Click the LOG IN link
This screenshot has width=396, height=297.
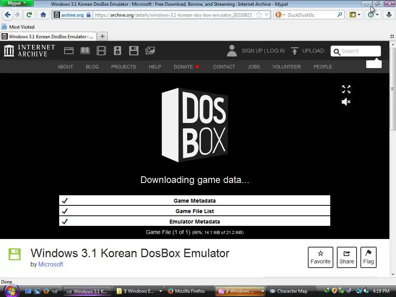tap(276, 51)
